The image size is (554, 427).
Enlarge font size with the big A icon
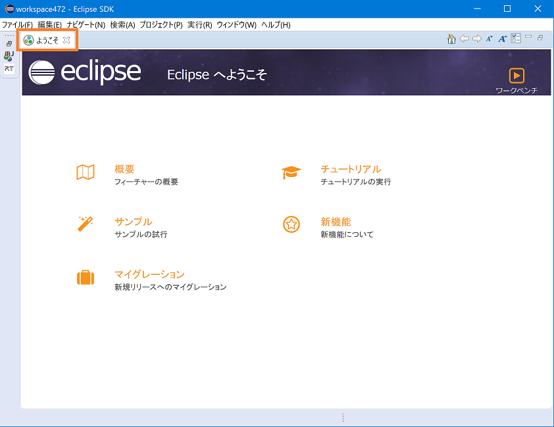[x=502, y=39]
